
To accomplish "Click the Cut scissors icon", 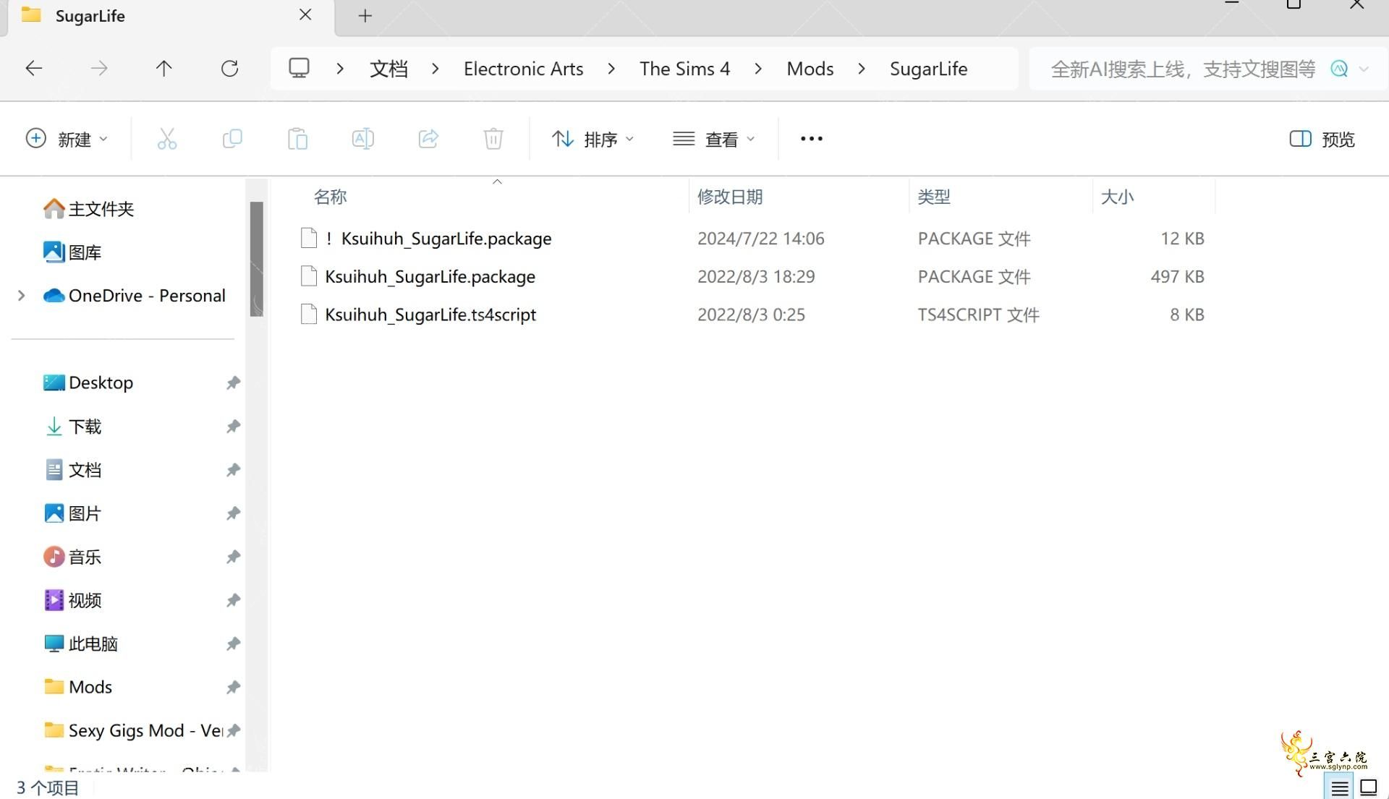I will (167, 139).
